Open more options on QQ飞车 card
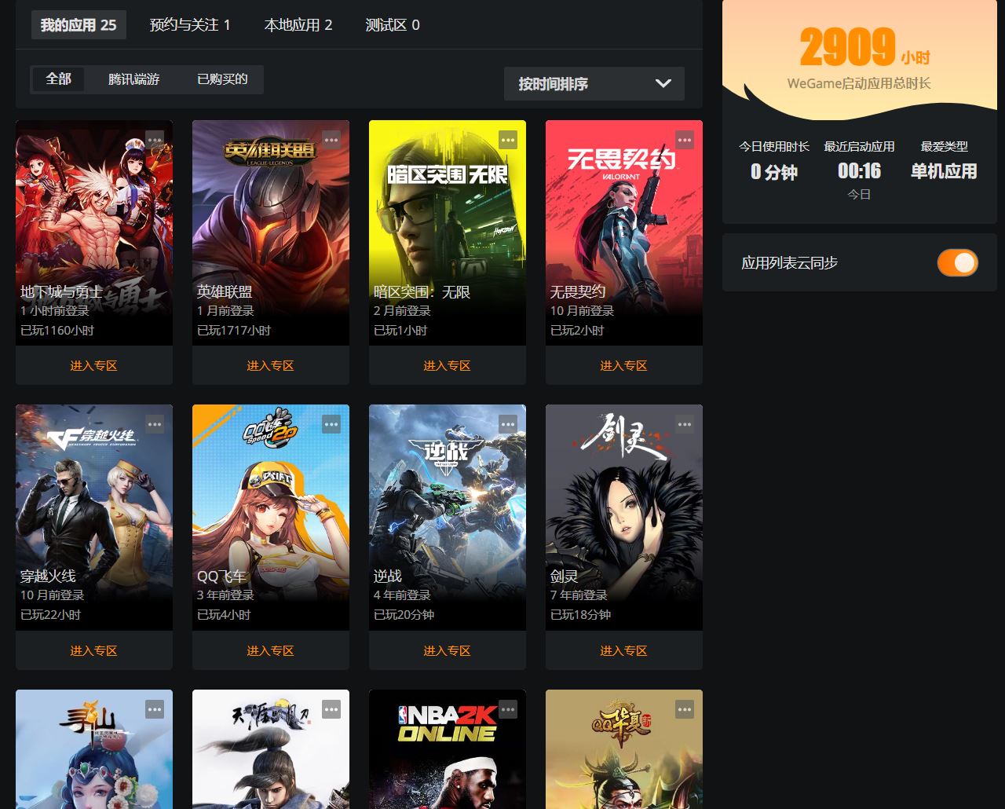Screen dimensions: 1005x809 tap(331, 424)
